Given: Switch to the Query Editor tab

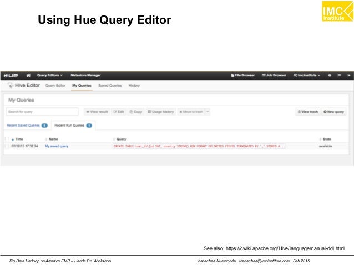Looking at the screenshot, I should pos(55,86).
